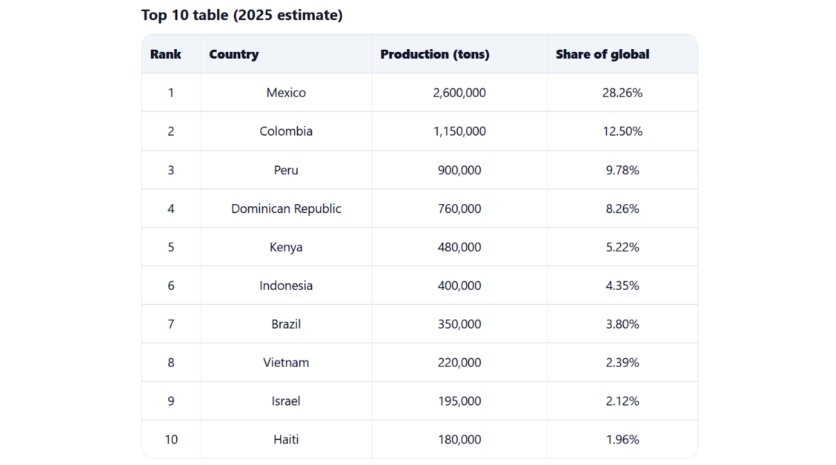Select the 1,150,000 production cell

[x=460, y=131]
